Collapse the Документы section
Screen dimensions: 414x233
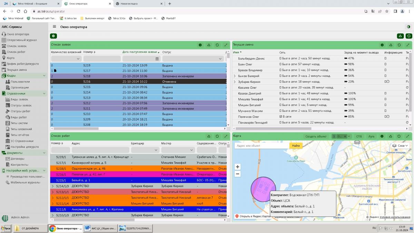(44, 153)
